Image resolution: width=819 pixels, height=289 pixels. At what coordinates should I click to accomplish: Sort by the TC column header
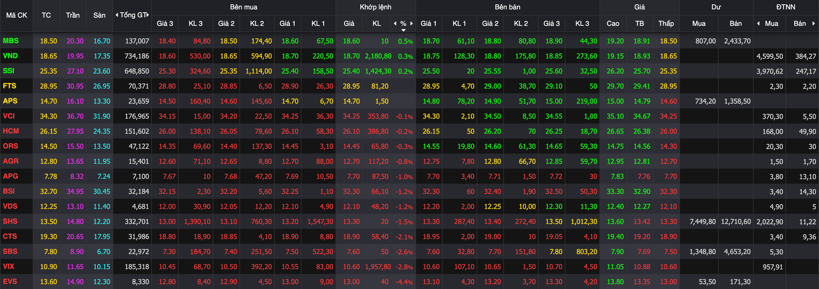tap(46, 15)
